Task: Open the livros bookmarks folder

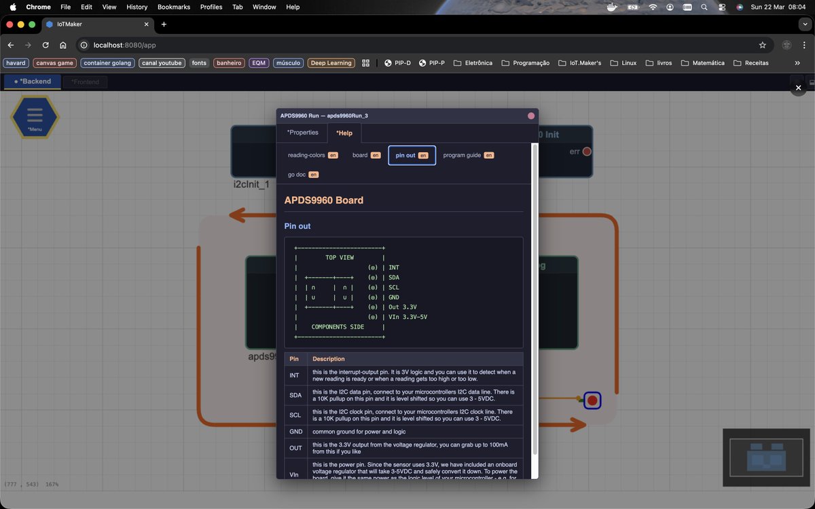Action: pyautogui.click(x=659, y=63)
